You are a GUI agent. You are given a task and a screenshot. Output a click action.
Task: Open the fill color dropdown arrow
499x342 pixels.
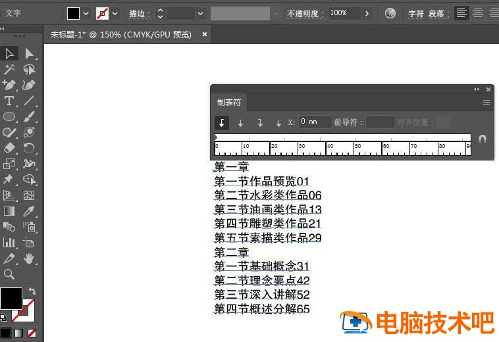(x=86, y=14)
